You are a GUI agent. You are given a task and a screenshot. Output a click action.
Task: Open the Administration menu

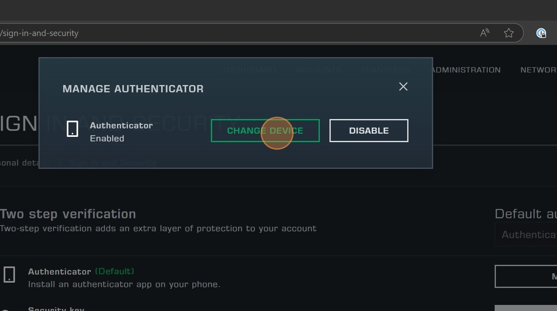click(466, 70)
